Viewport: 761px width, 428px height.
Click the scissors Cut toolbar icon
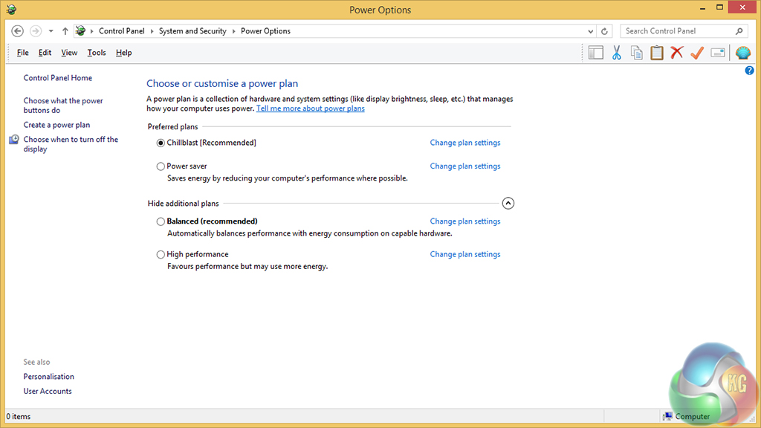(x=616, y=53)
